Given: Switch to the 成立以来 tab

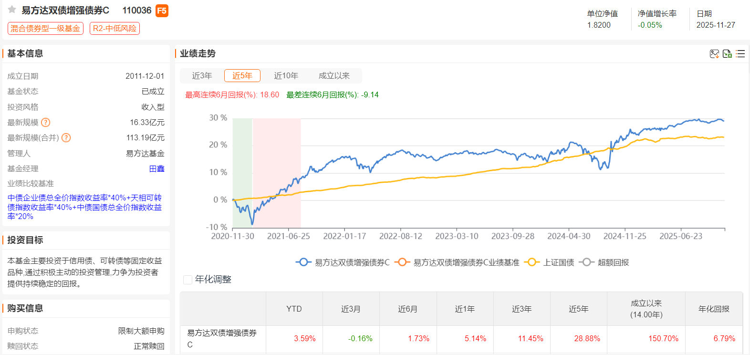Looking at the screenshot, I should click(x=334, y=76).
